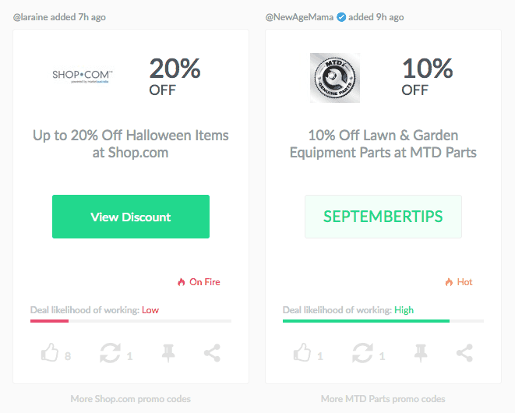Share the Shop.com Halloween deal
515x413 pixels.
[212, 353]
